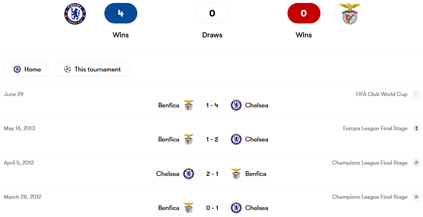Image resolution: width=423 pixels, height=217 pixels.
Task: Toggle the This tournament filter
Action: [x=92, y=69]
